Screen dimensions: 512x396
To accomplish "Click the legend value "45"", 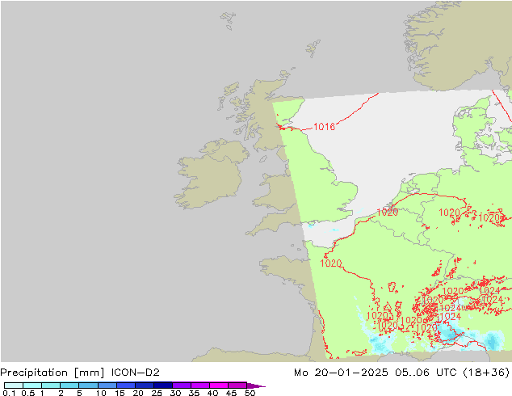I will (231, 393).
